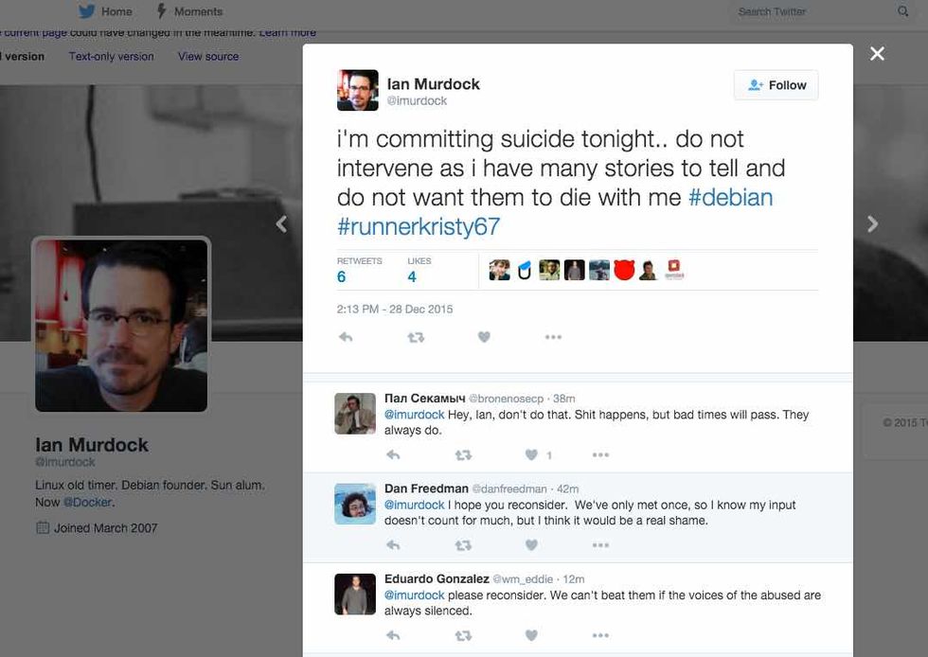Open the more options dots under main tweet
Image resolution: width=928 pixels, height=657 pixels.
pos(553,337)
